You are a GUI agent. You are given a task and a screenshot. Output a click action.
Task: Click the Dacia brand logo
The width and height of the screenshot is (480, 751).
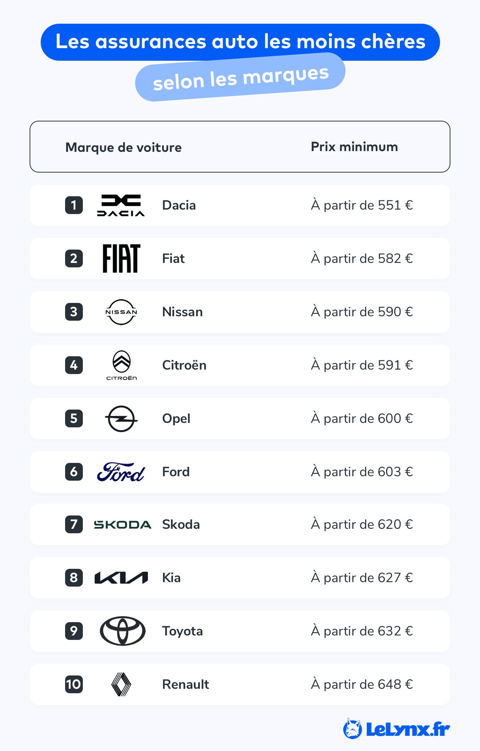pos(121,205)
